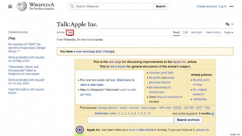
Task: Open 'Wearables, Home and Accessories' section link
Action: pyautogui.click(x=24, y=70)
